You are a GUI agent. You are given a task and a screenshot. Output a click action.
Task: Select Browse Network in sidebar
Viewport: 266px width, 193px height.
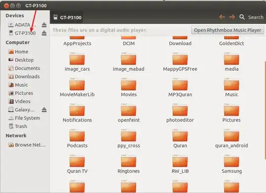(30, 145)
